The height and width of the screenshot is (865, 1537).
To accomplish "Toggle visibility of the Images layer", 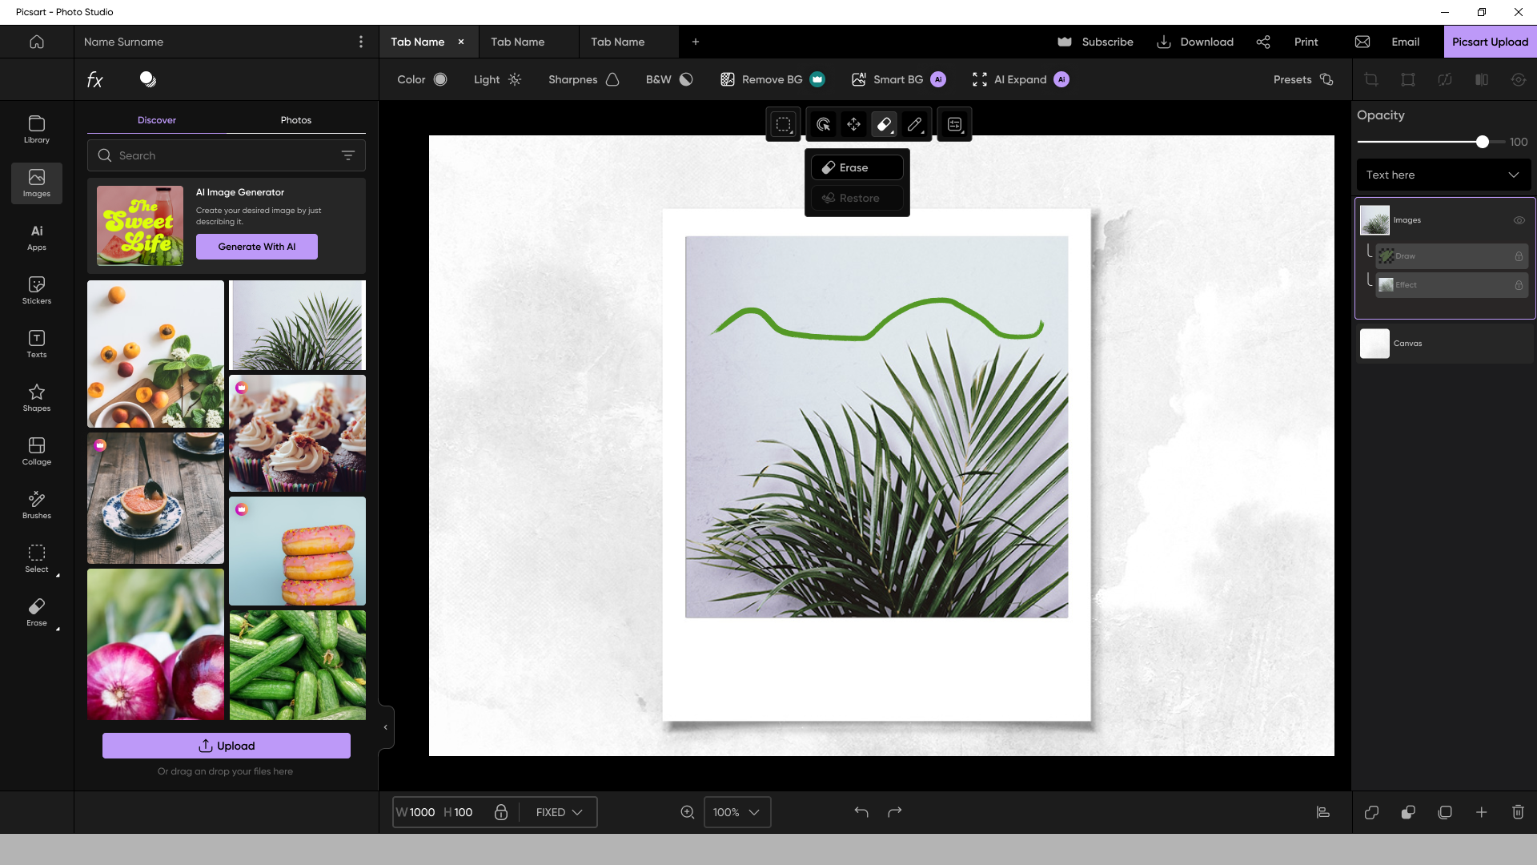I will coord(1519,220).
